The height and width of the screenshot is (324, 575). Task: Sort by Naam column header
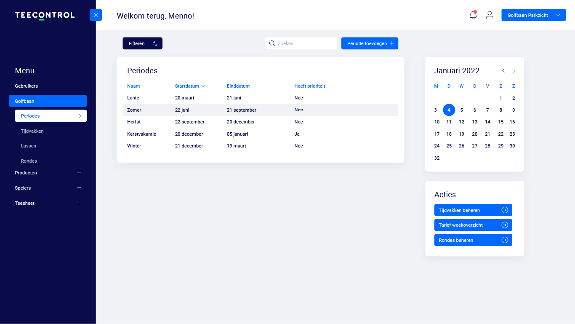click(x=133, y=86)
